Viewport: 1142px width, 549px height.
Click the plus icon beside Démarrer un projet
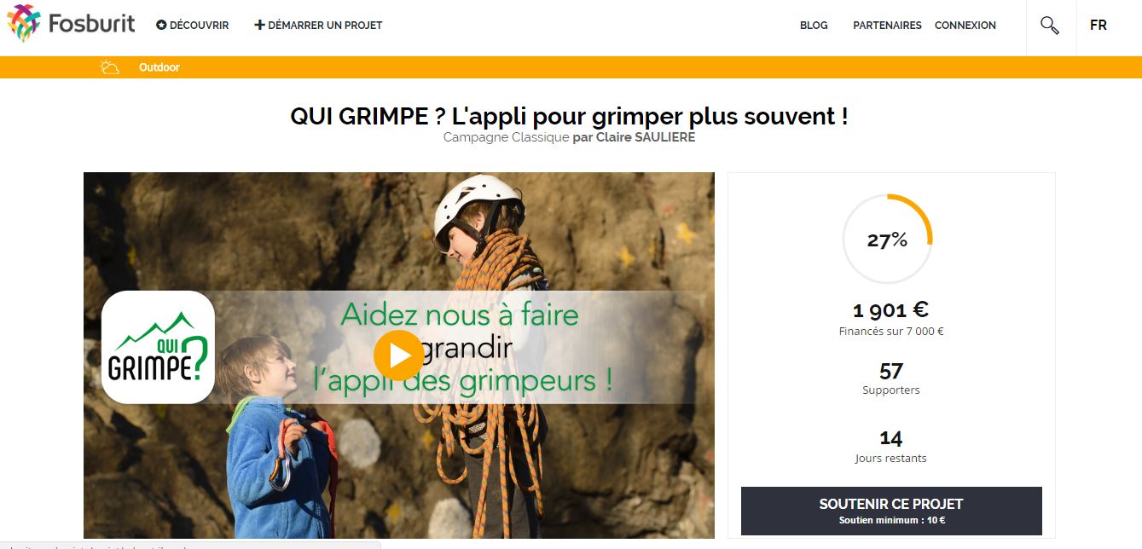(x=260, y=25)
